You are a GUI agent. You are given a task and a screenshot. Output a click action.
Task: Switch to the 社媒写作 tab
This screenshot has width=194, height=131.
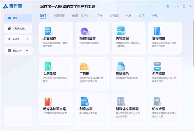(x=59, y=16)
